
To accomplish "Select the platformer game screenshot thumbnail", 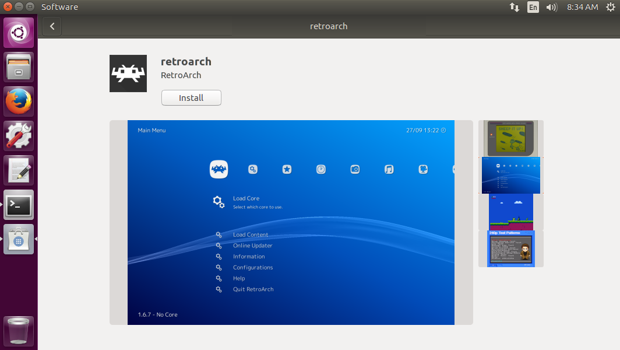I will click(x=511, y=212).
